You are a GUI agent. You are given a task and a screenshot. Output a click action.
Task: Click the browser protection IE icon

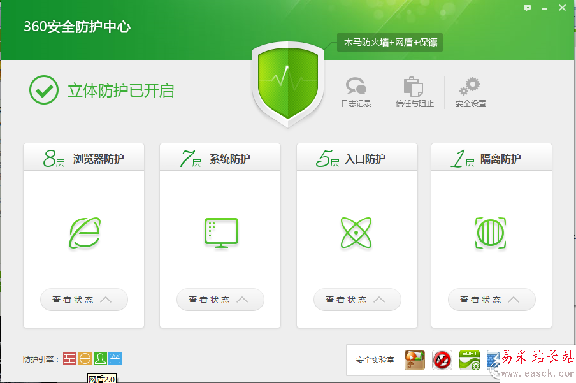pyautogui.click(x=83, y=233)
